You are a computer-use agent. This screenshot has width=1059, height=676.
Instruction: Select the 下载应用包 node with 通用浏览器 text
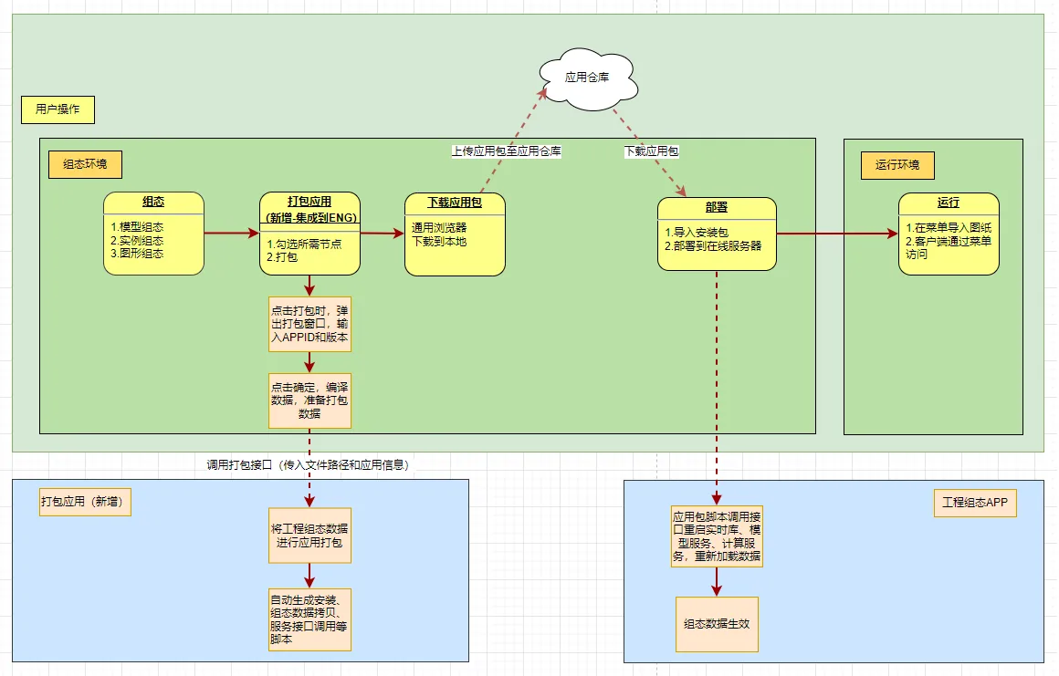point(455,234)
